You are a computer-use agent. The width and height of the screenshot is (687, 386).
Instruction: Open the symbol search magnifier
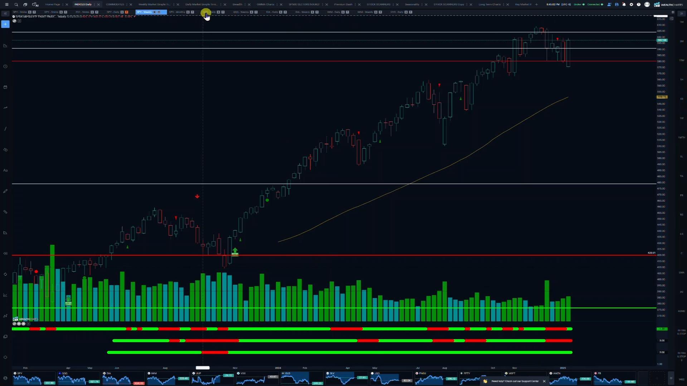(16, 4)
